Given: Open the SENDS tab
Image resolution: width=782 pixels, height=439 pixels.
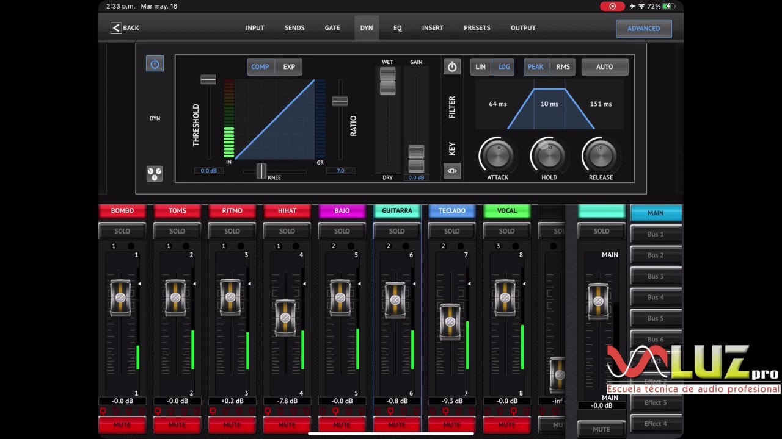Looking at the screenshot, I should click(x=294, y=28).
